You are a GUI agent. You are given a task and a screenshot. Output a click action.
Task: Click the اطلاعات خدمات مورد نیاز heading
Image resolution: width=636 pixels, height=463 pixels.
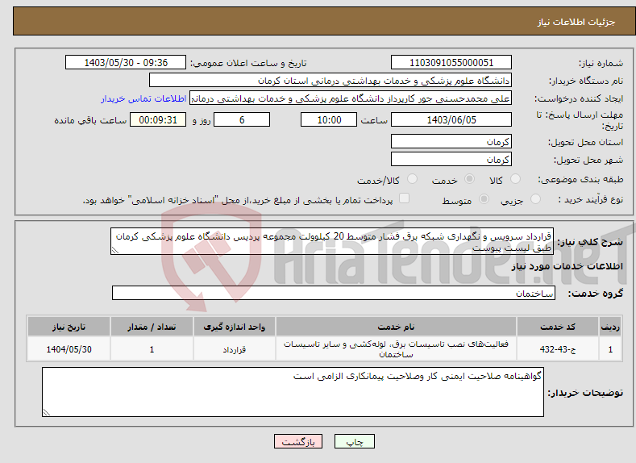tap(567, 266)
